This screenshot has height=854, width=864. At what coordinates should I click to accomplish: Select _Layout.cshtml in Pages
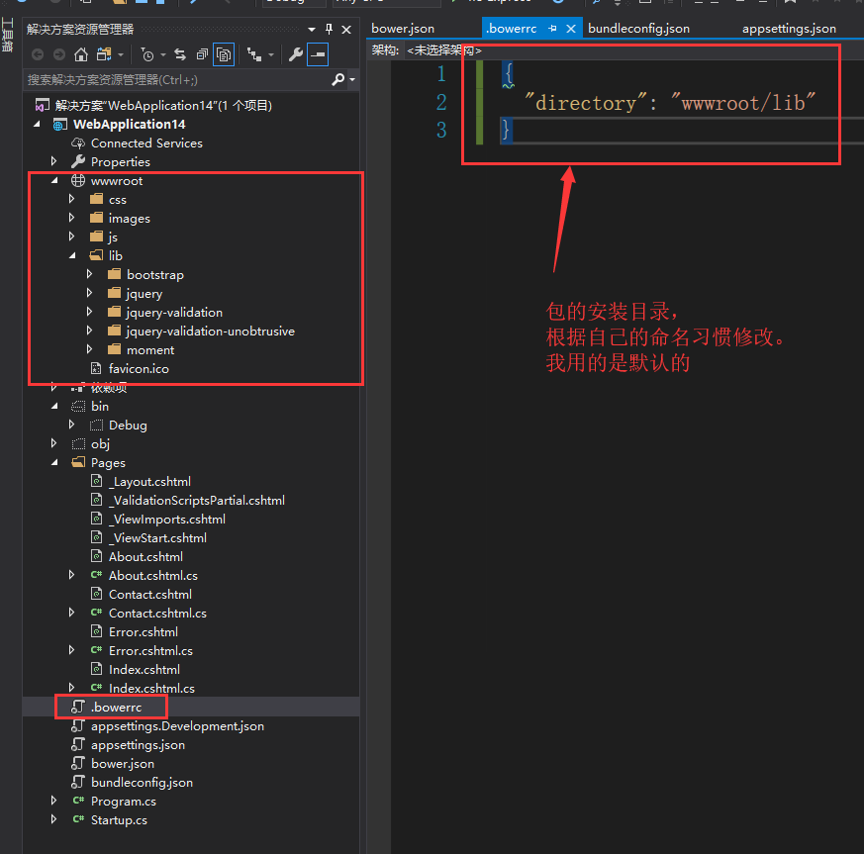149,482
